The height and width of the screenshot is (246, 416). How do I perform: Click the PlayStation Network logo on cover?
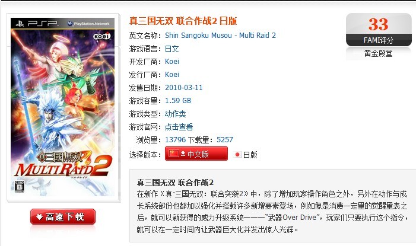88,24
